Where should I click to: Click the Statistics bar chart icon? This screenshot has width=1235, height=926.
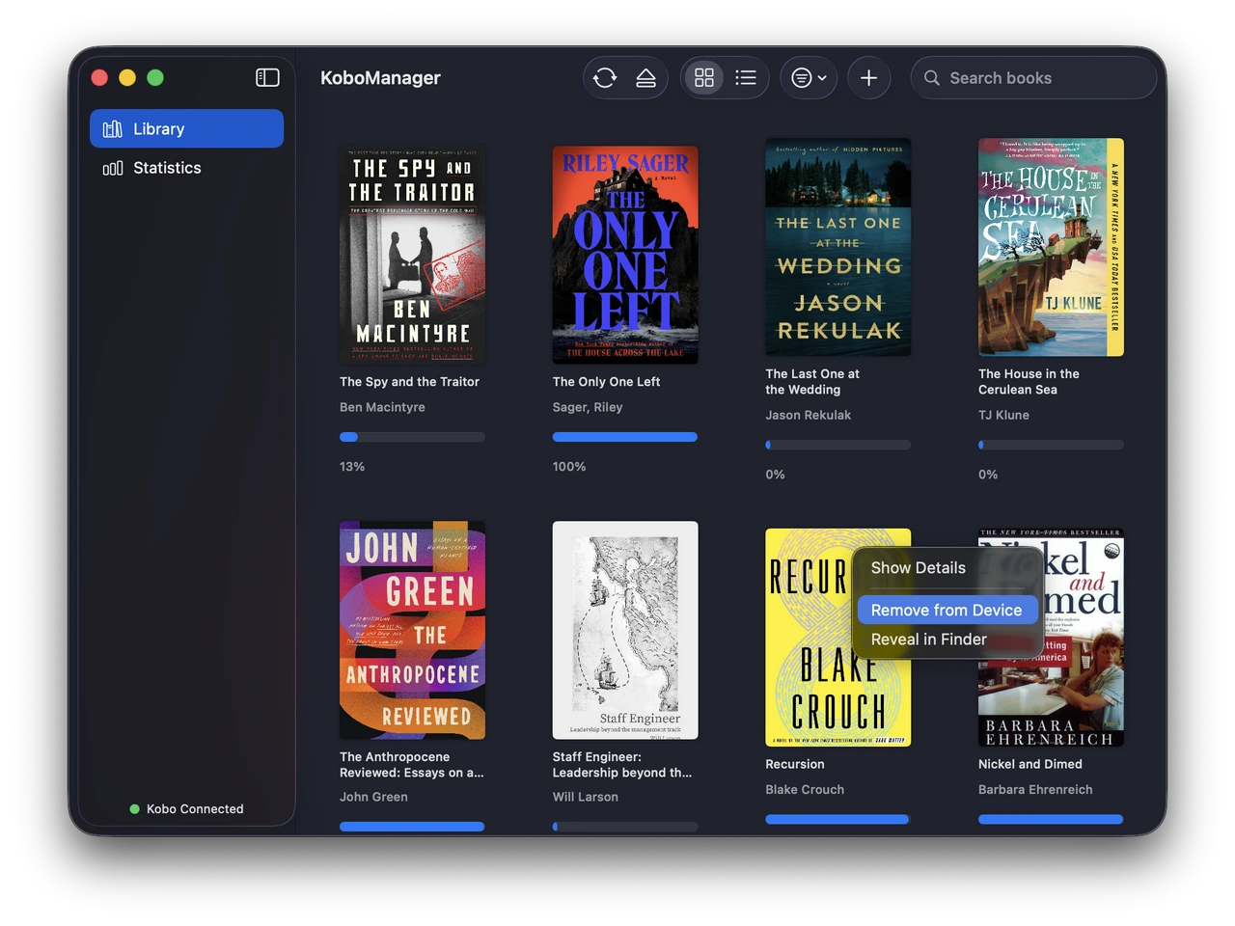click(x=113, y=168)
